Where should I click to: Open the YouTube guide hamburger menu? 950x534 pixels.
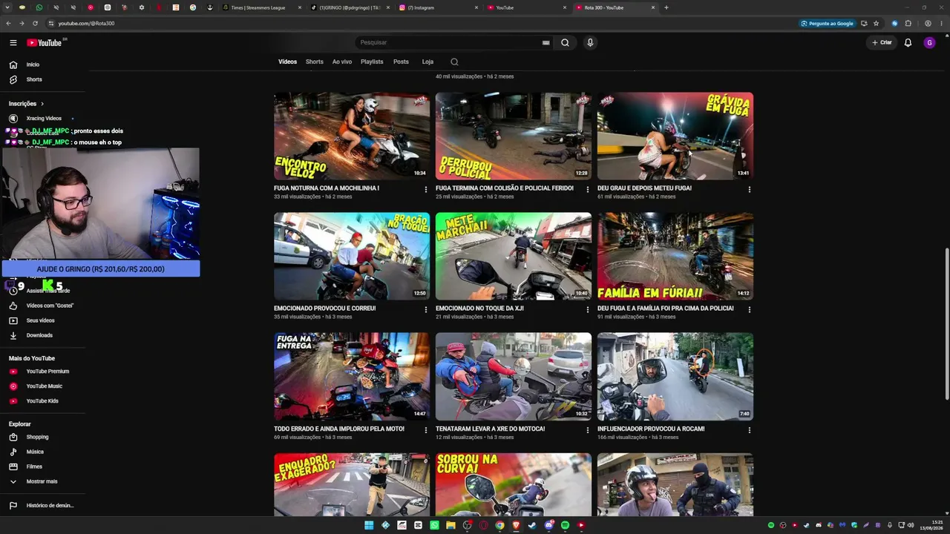coord(13,42)
